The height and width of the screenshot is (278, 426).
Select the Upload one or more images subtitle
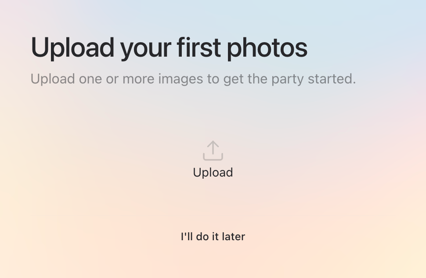(x=193, y=79)
